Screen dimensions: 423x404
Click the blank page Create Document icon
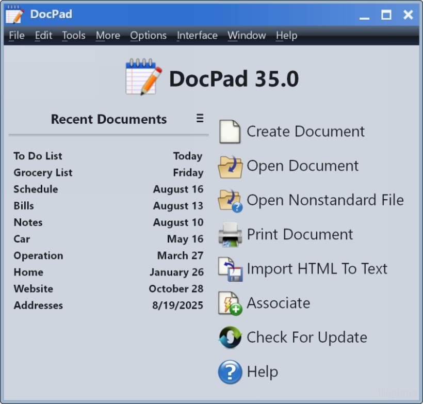point(230,132)
